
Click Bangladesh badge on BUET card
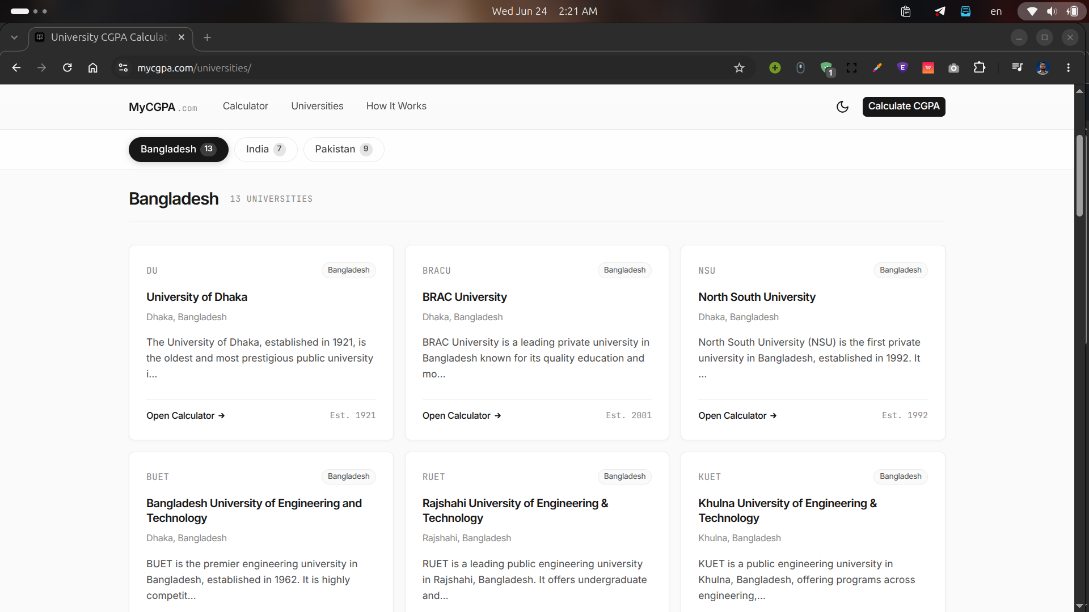pyautogui.click(x=348, y=477)
